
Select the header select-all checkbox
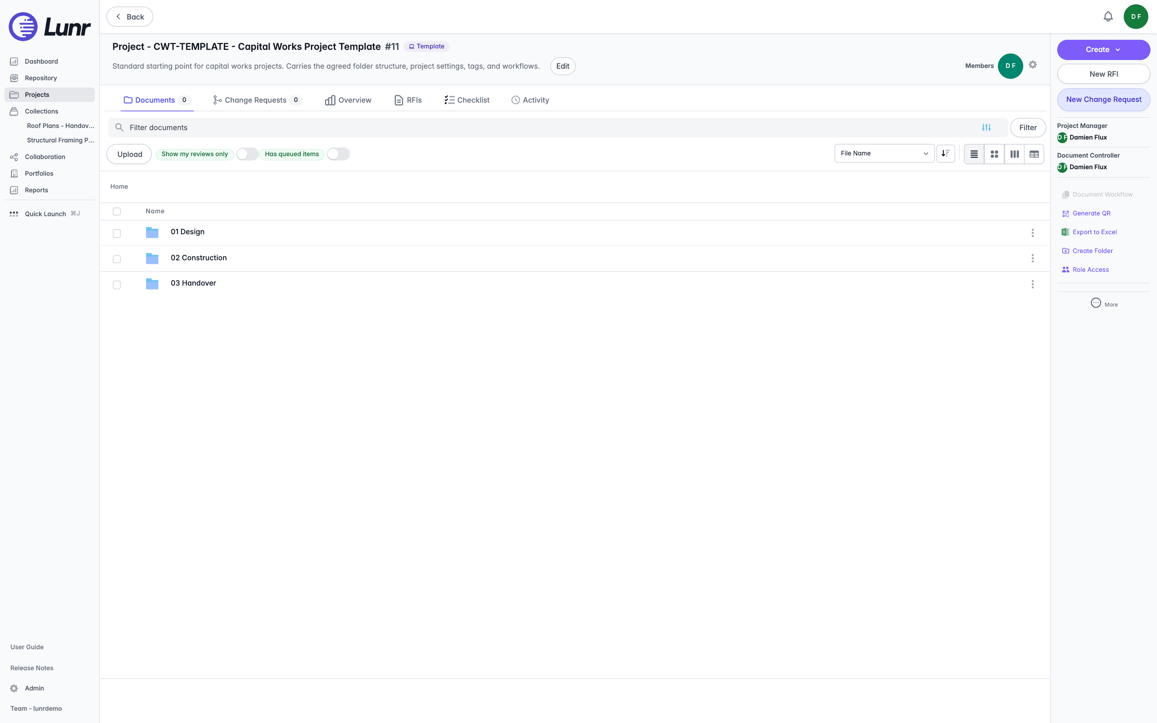click(117, 211)
